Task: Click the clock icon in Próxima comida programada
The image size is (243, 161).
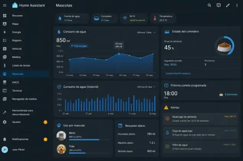Action: (166, 85)
